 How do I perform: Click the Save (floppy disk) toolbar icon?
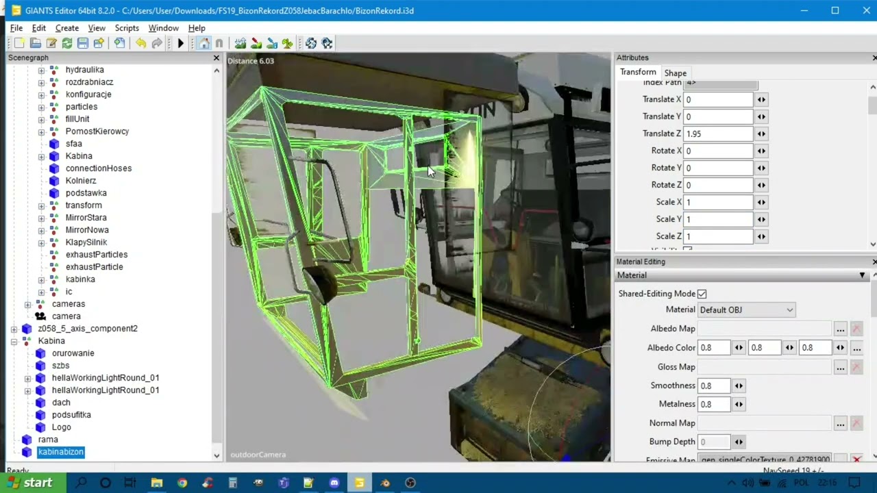point(83,43)
